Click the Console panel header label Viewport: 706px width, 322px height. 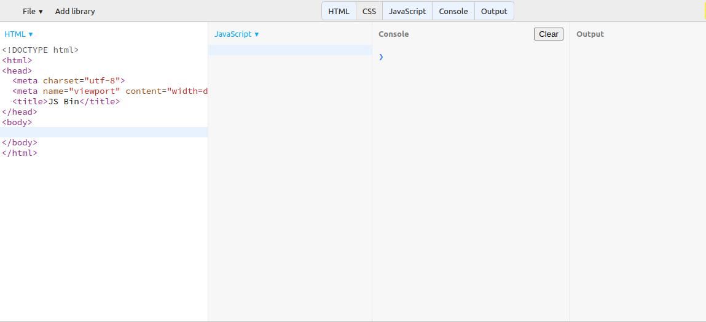393,34
